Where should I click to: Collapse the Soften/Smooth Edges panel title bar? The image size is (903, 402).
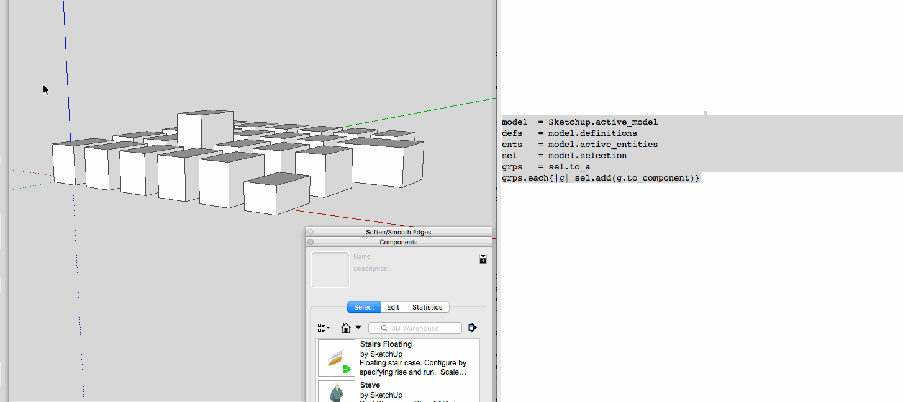point(398,232)
